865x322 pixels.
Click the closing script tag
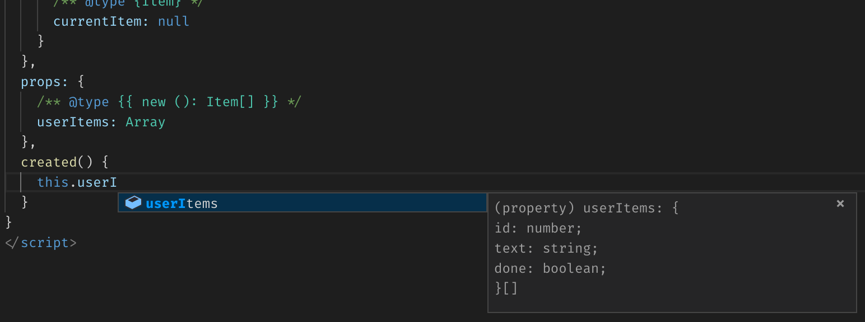[41, 243]
